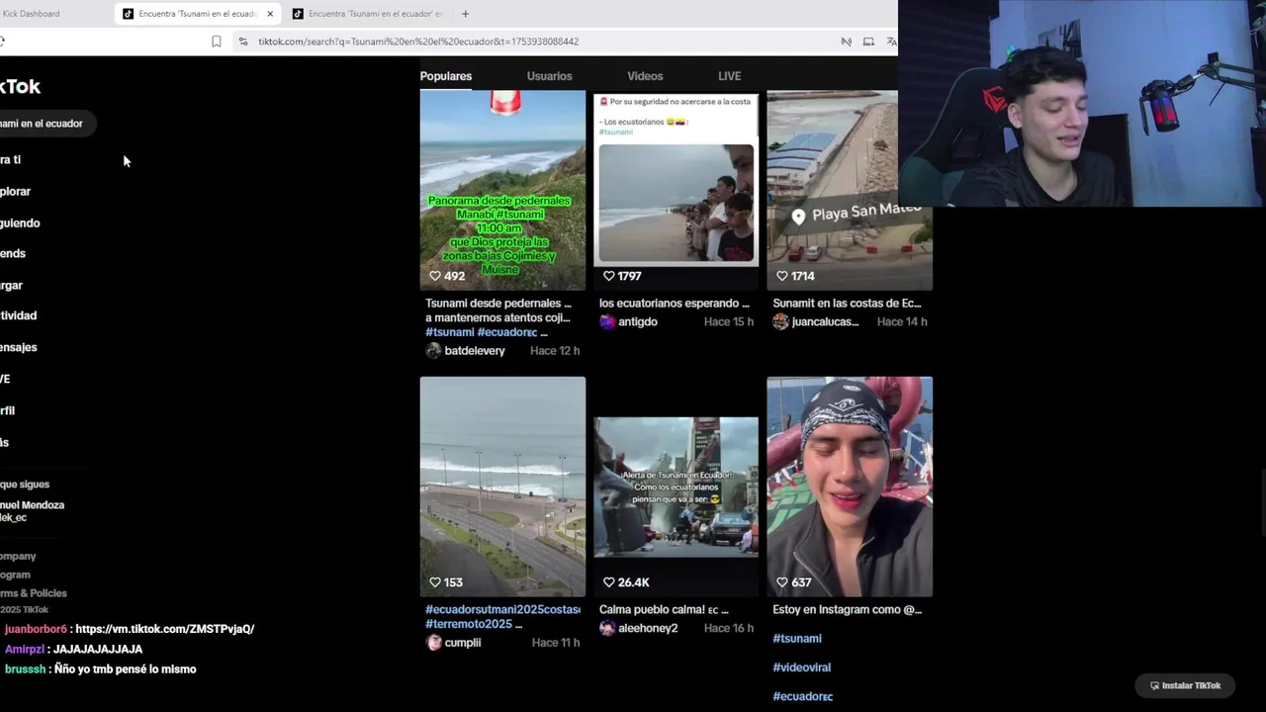
Task: Open juancalucas profile avatar
Action: pyautogui.click(x=780, y=321)
